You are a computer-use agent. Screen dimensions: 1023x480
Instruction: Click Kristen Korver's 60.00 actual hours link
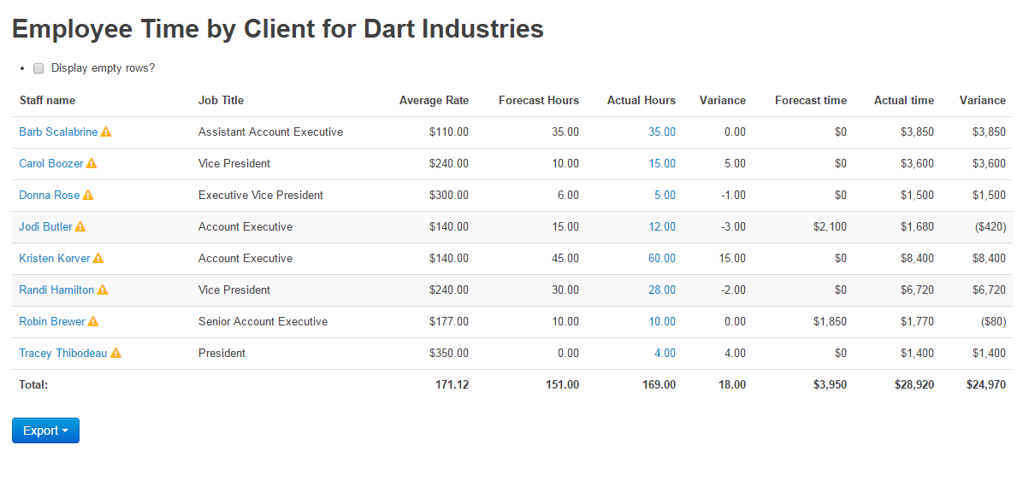tap(662, 258)
